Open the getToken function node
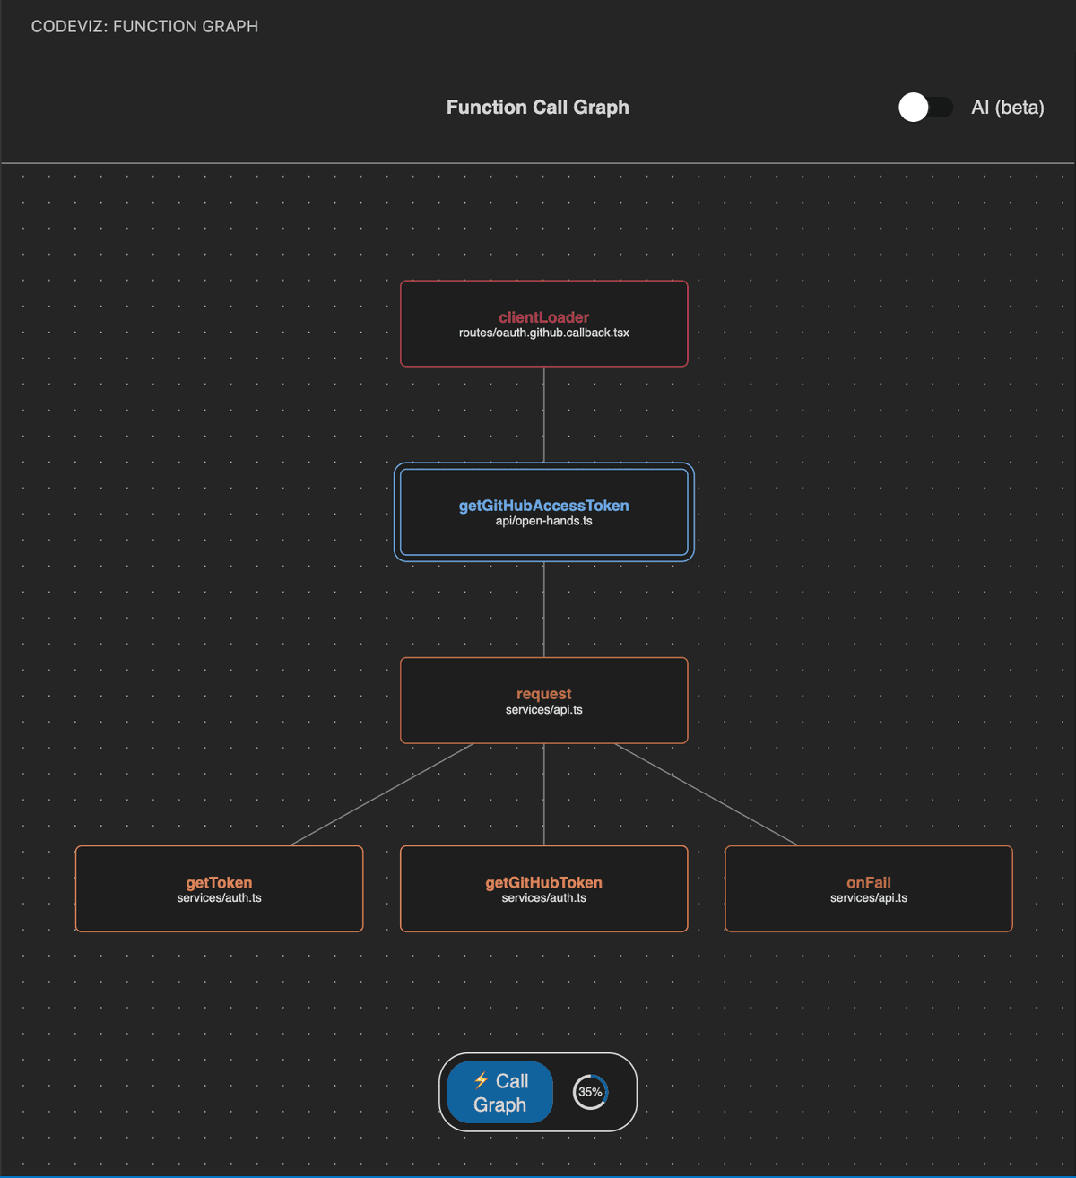This screenshot has width=1076, height=1178. coord(220,888)
